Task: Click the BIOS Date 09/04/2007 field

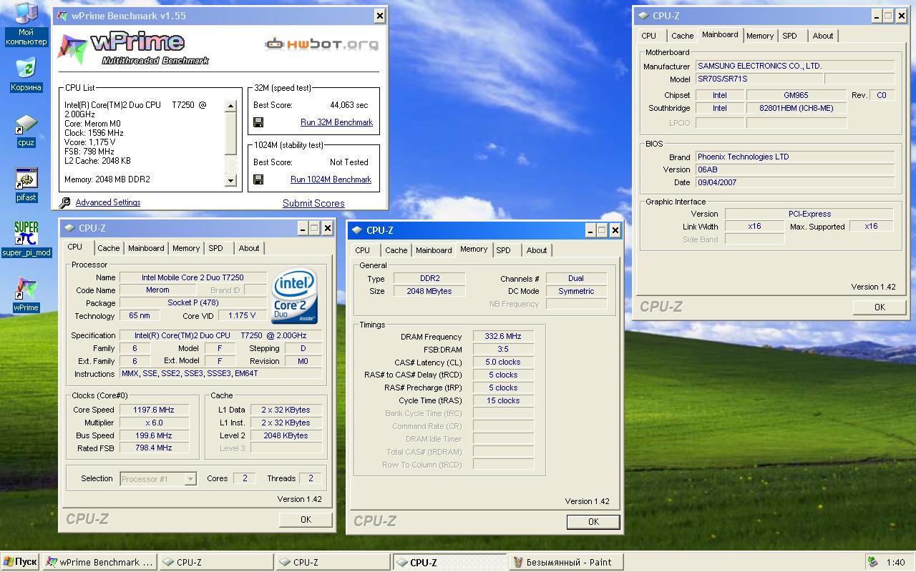Action: point(795,182)
